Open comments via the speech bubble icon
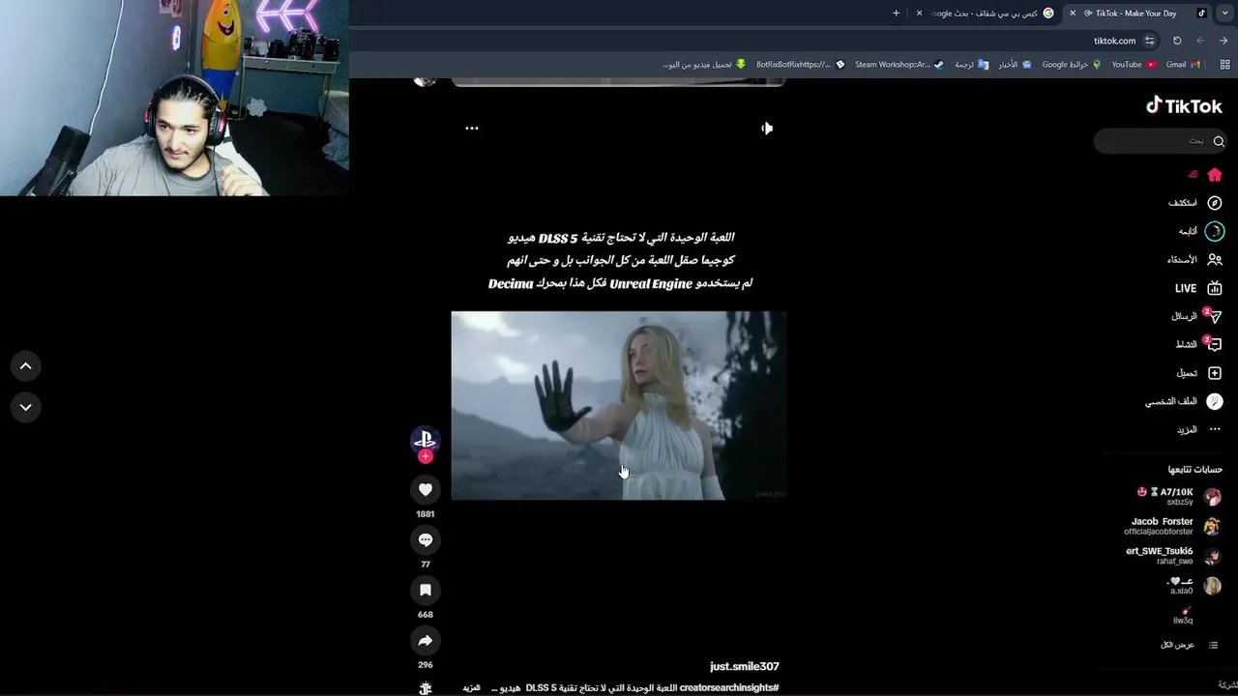 pyautogui.click(x=426, y=540)
